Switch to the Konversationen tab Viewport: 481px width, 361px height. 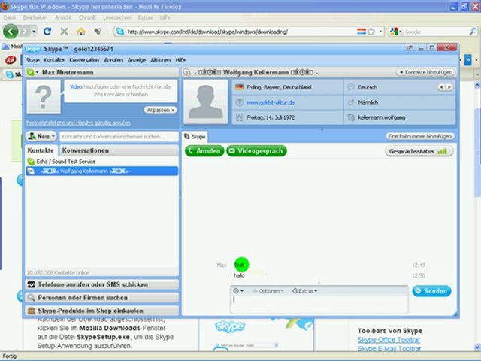pos(84,150)
